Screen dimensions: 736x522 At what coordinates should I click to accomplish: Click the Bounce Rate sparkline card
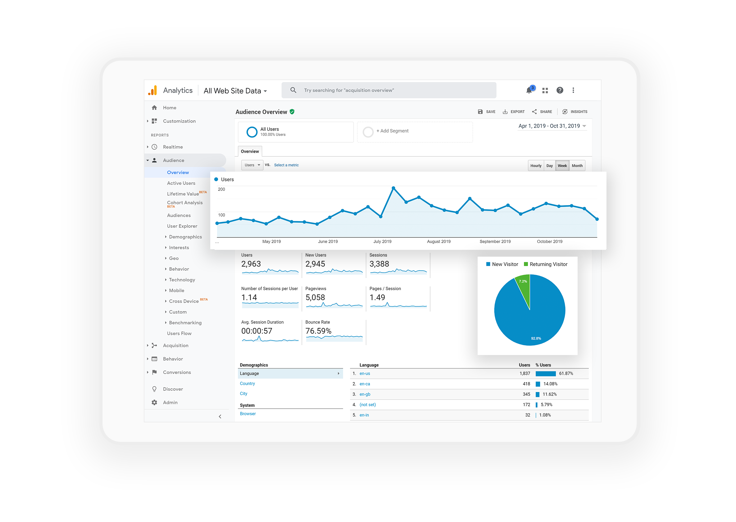[334, 332]
